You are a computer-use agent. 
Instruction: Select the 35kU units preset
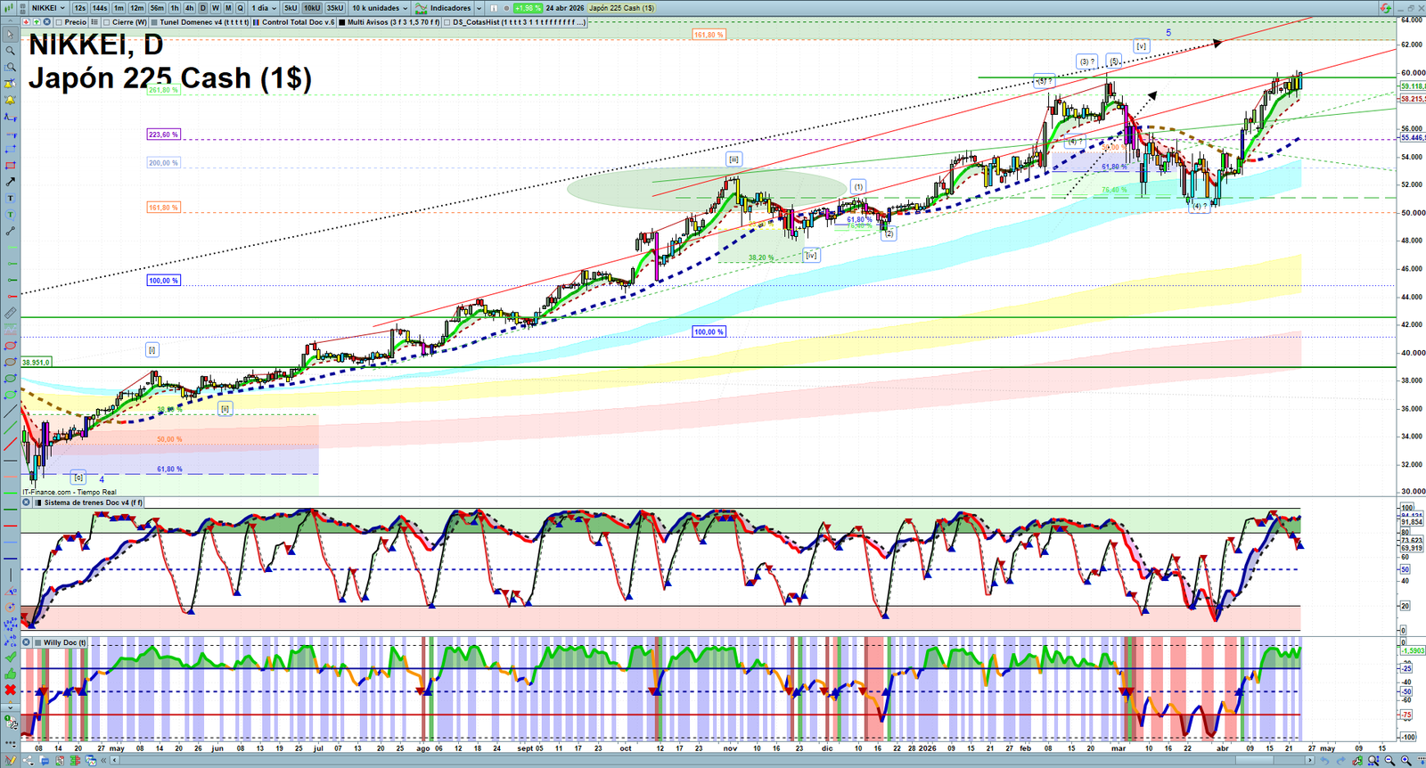pos(335,8)
